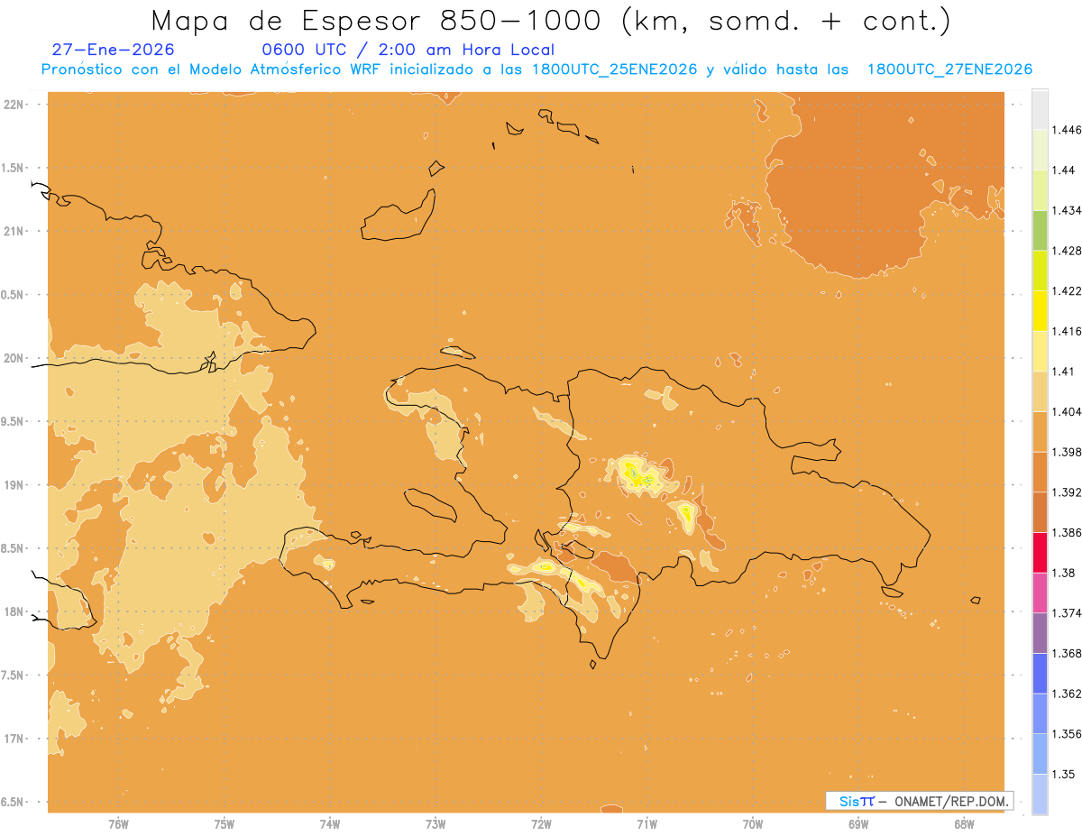Select the "1.5N" latitude tick label

click(14, 168)
